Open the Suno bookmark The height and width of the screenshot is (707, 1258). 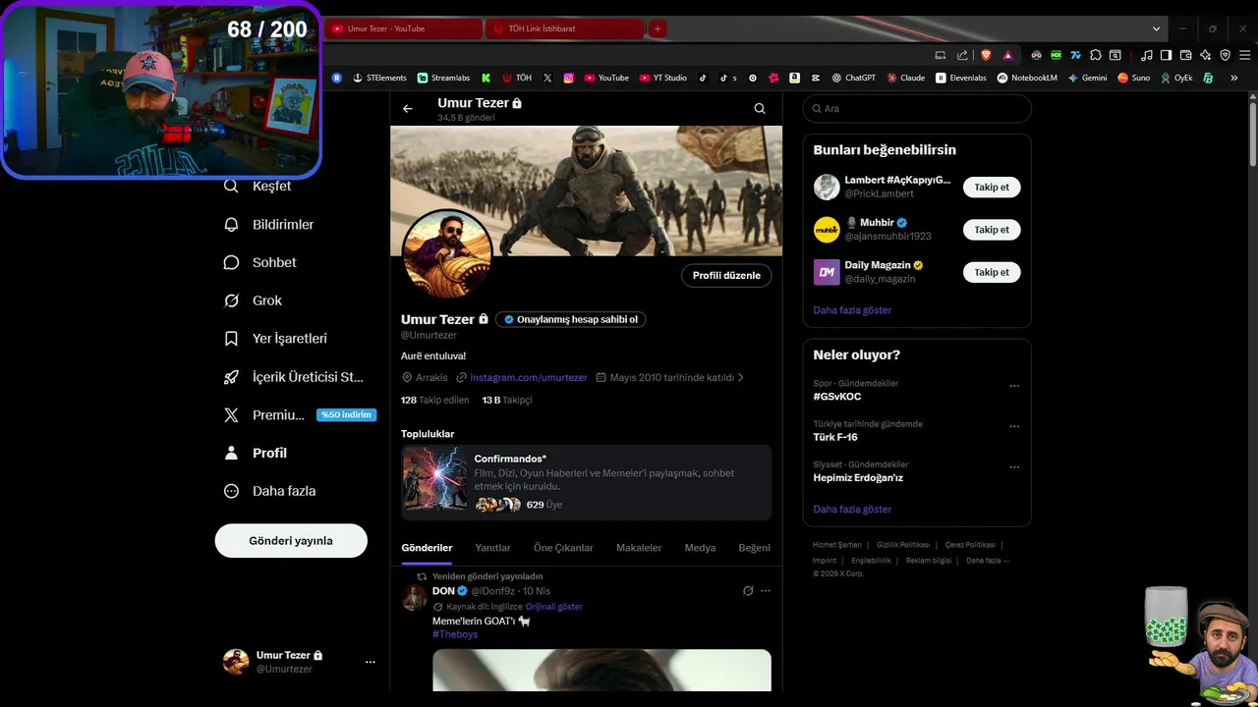1133,78
